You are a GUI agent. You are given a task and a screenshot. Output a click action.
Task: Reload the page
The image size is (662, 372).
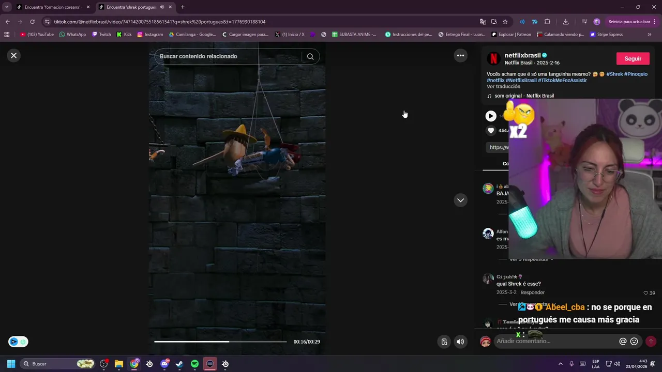coord(32,22)
